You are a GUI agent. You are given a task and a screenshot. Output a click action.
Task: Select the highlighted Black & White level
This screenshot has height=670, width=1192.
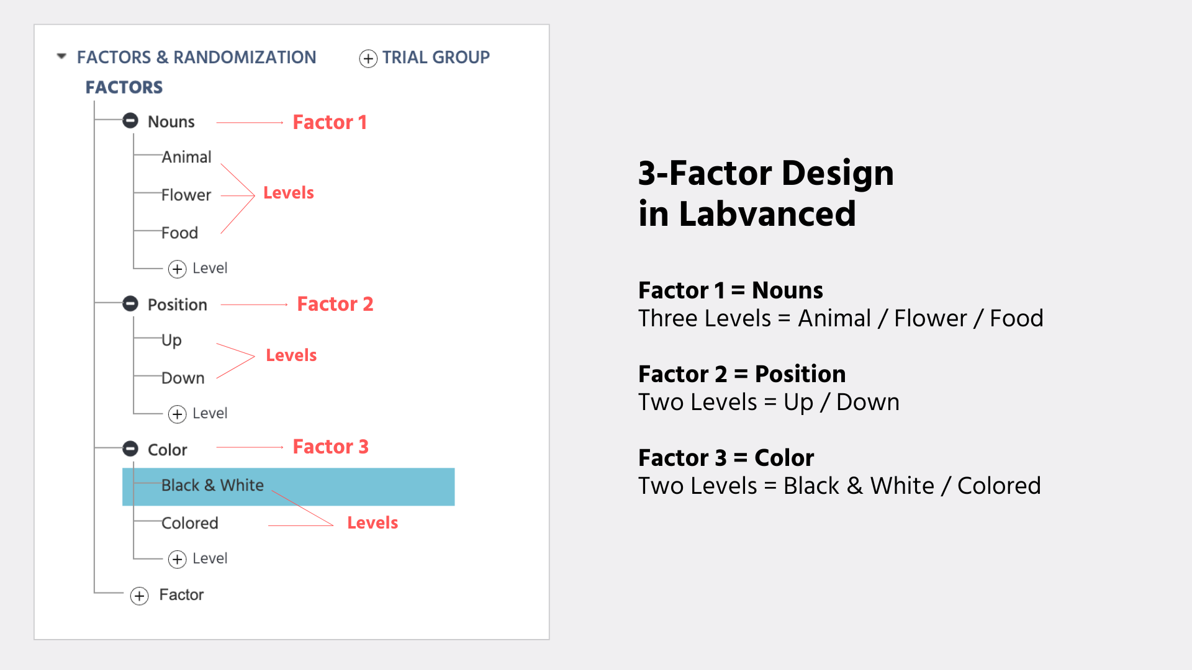pos(212,486)
